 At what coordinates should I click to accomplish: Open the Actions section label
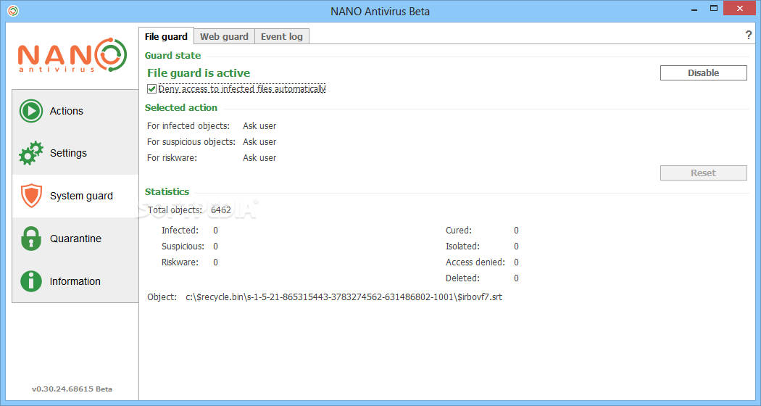coord(67,111)
